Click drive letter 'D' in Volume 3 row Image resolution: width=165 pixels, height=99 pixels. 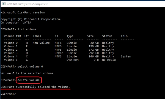(27, 53)
